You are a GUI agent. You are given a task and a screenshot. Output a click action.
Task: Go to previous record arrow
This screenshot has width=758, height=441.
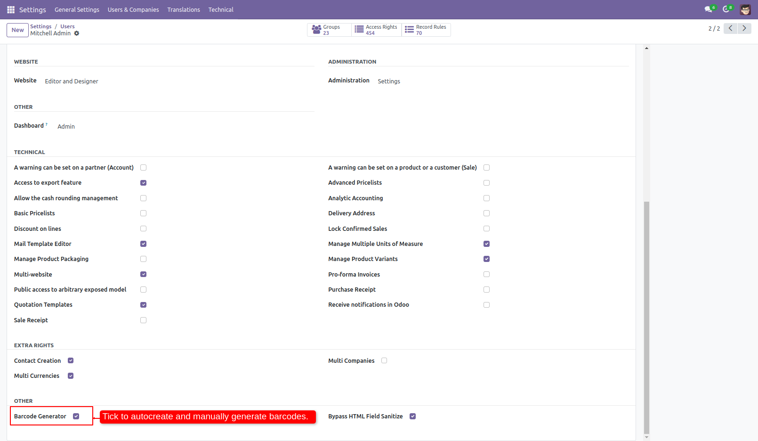point(730,28)
